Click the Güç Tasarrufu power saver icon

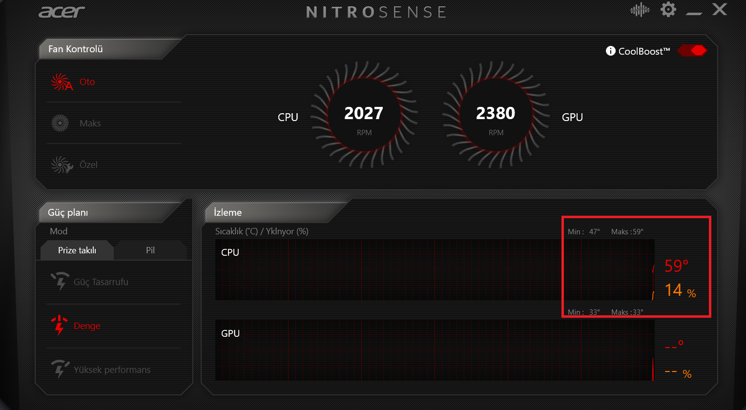click(x=60, y=281)
